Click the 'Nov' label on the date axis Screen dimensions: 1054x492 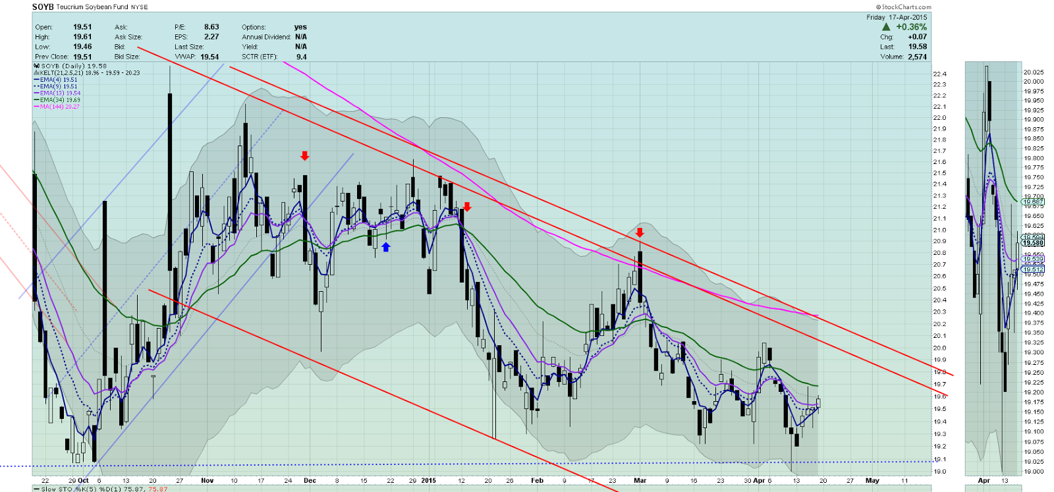coord(208,481)
